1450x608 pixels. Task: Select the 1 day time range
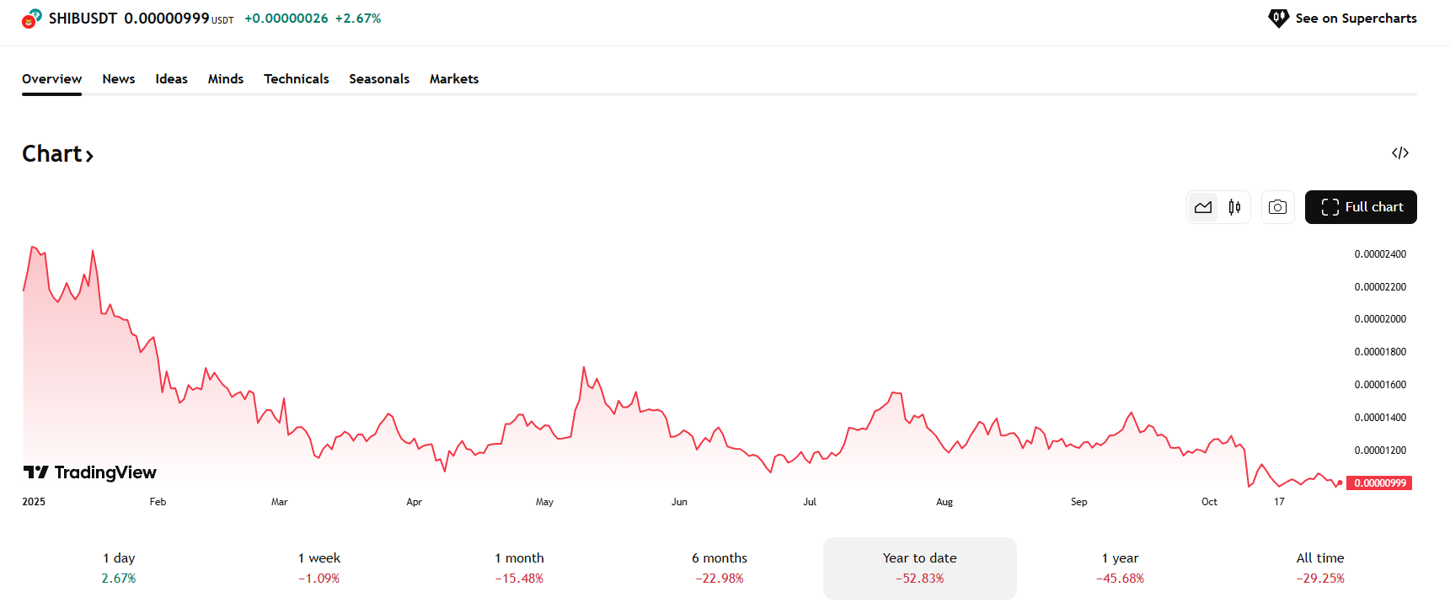119,568
